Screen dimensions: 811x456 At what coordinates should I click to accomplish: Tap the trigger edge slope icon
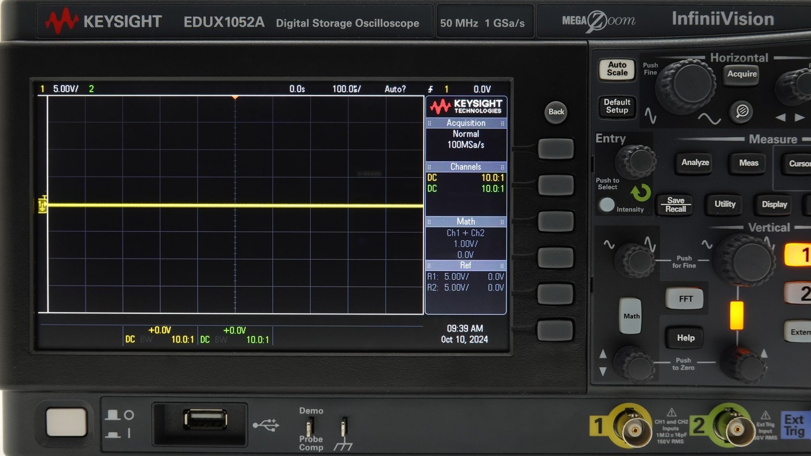[x=430, y=89]
